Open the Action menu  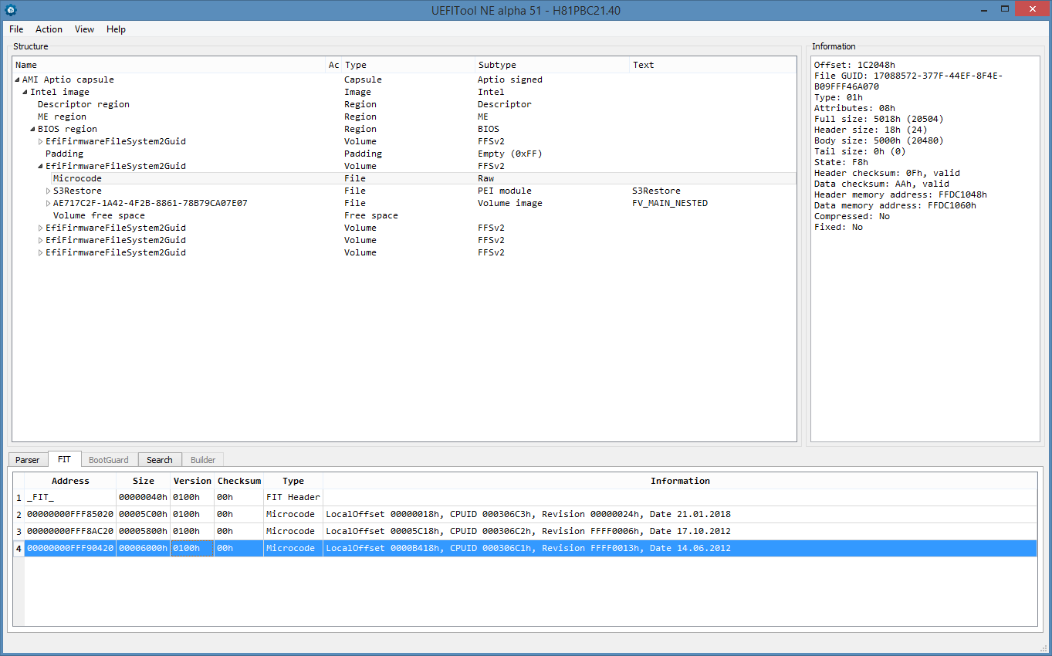[x=49, y=29]
